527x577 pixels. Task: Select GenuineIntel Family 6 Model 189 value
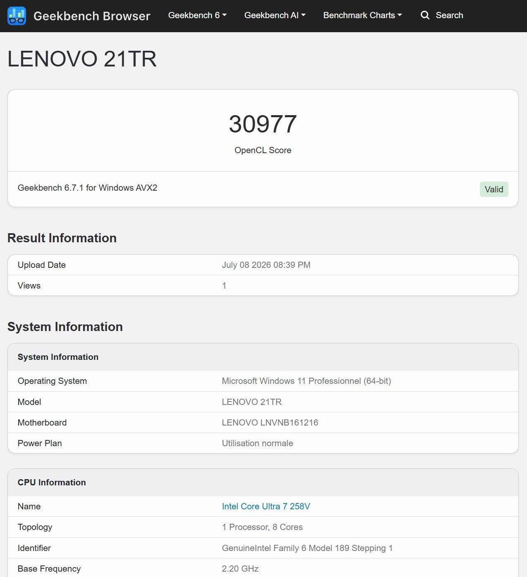click(307, 548)
